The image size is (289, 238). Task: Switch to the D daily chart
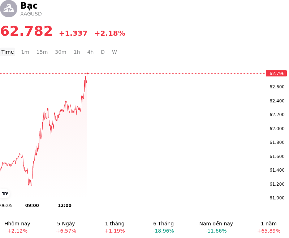pos(103,52)
